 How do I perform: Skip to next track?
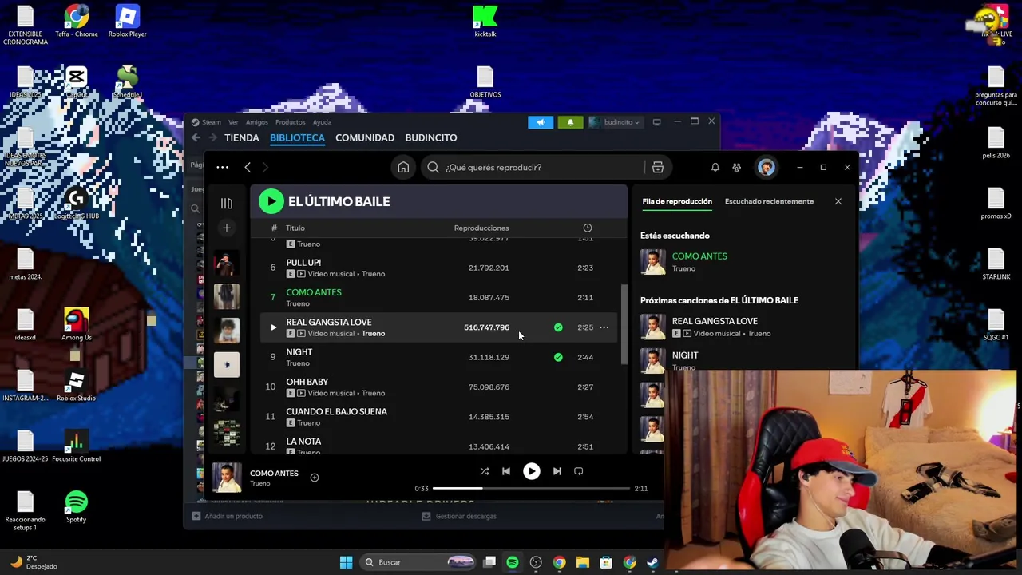pyautogui.click(x=557, y=471)
